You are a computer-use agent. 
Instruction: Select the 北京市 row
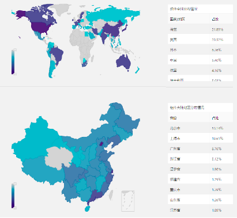200,128
